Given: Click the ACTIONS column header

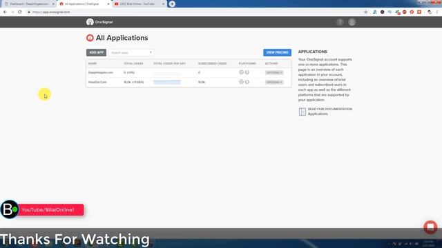Looking at the screenshot, I should [271, 63].
